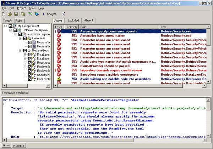
Task: Click the Resources folder icon in tree
Action: tap(29, 38)
